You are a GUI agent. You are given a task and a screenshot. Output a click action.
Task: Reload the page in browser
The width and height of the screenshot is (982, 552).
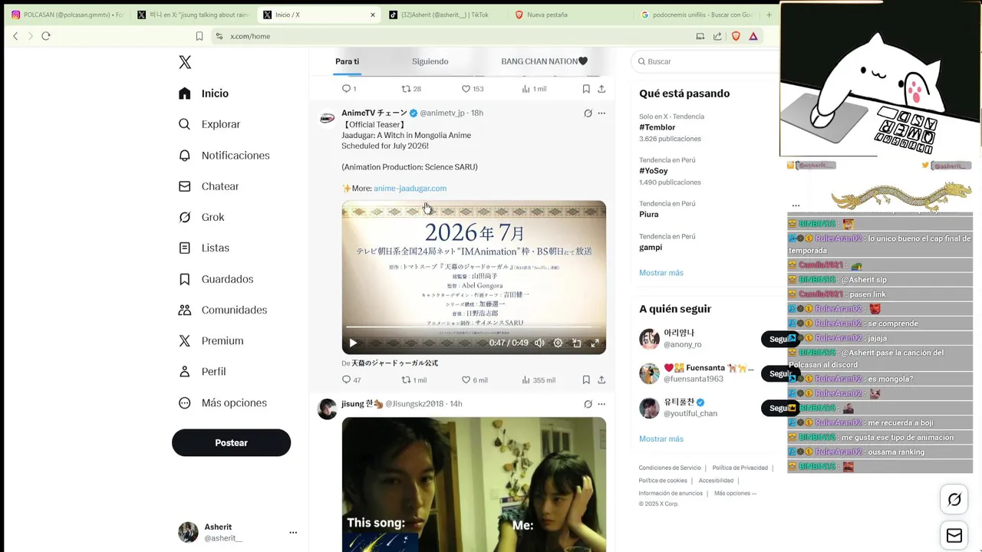[46, 36]
